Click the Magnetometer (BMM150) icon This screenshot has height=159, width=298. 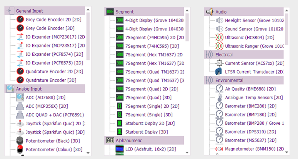[x=219, y=149]
